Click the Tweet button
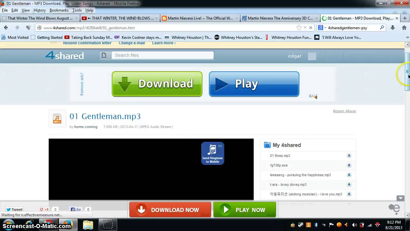The height and width of the screenshot is (231, 410). click(x=14, y=210)
